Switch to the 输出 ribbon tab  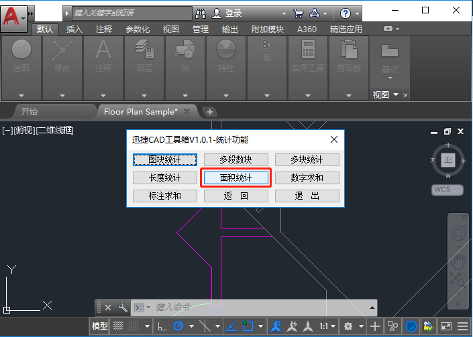[x=230, y=29]
